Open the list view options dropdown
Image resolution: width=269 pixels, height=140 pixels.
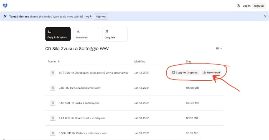(x=219, y=48)
